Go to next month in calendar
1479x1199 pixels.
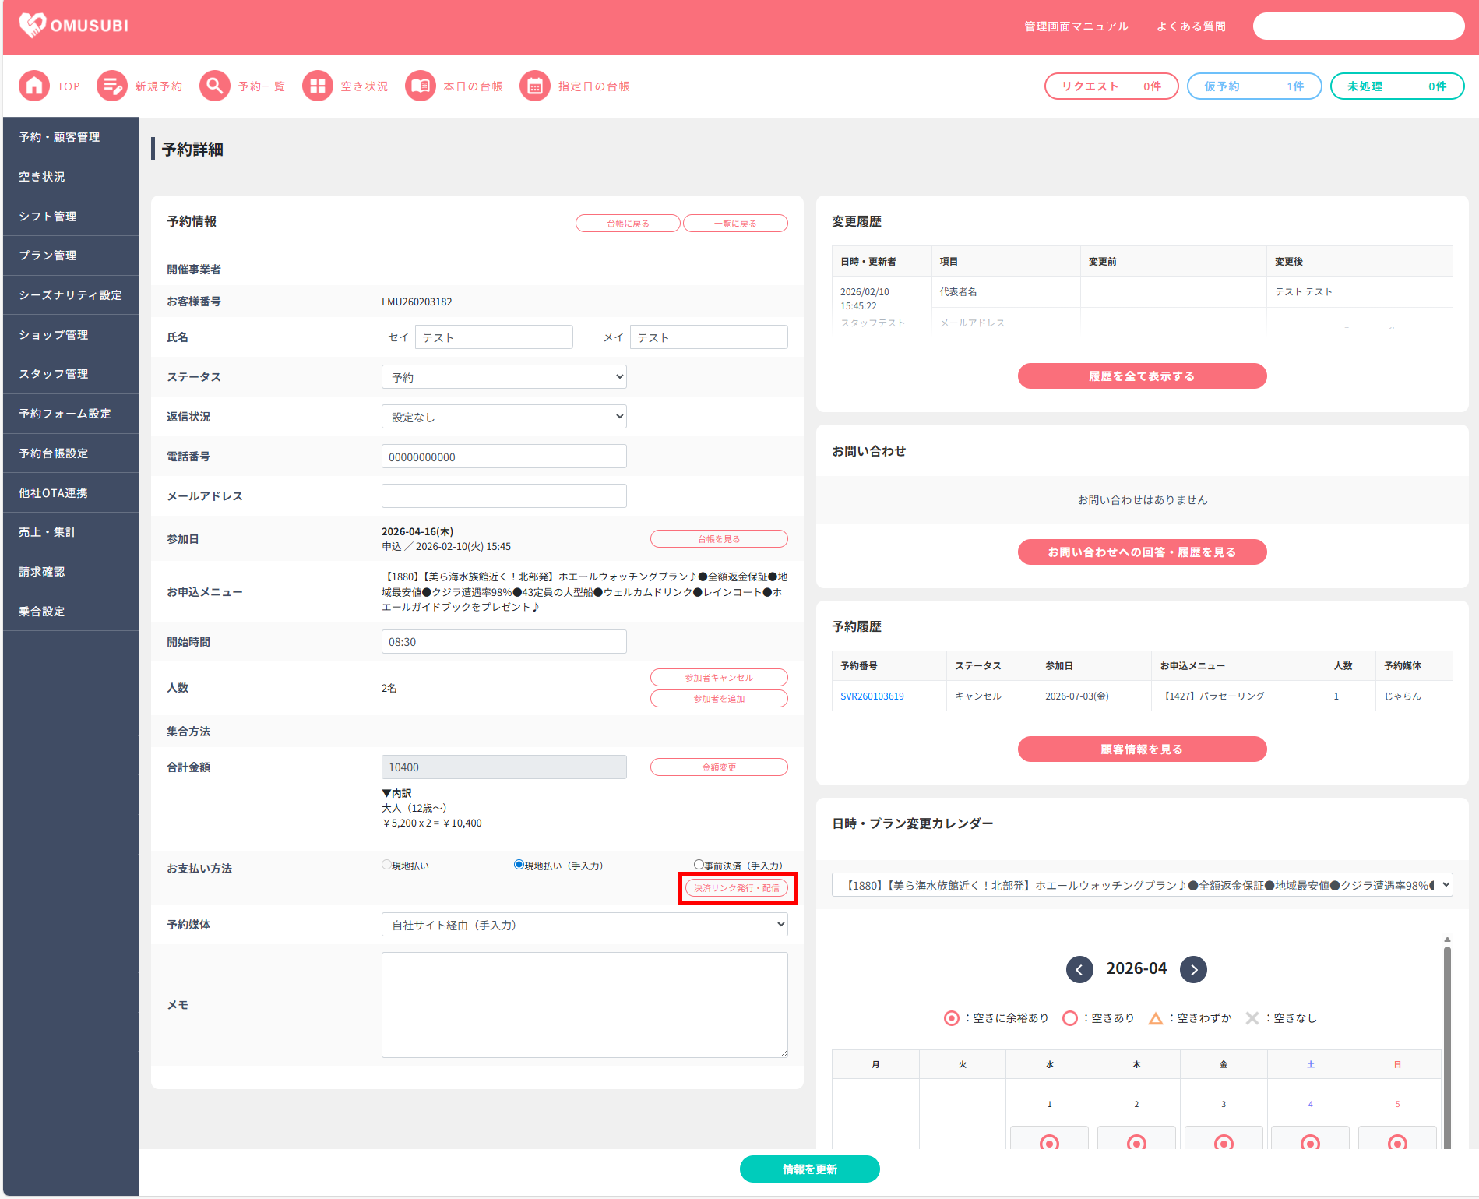coord(1193,970)
